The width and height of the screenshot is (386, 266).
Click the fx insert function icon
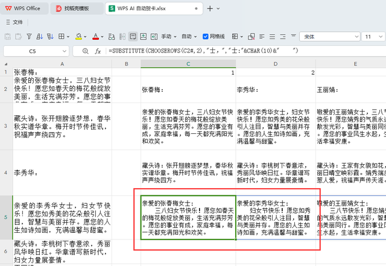(98, 51)
